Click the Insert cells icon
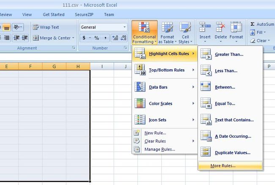 click(x=205, y=27)
